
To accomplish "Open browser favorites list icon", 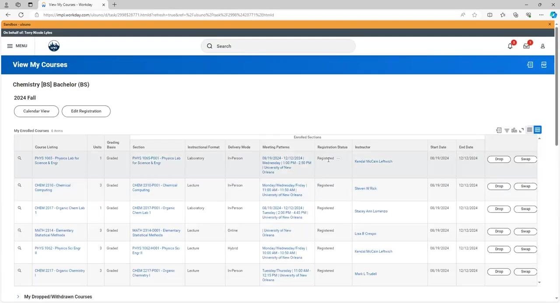I will [x=503, y=15].
